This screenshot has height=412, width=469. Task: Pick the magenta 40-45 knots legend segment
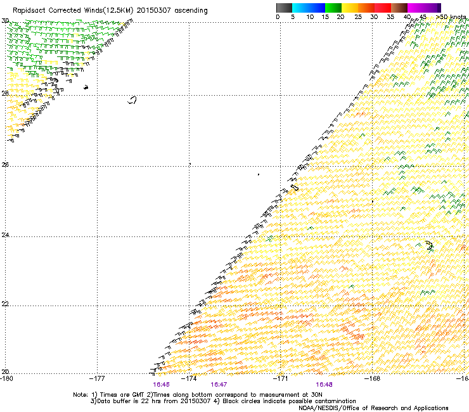pos(416,8)
